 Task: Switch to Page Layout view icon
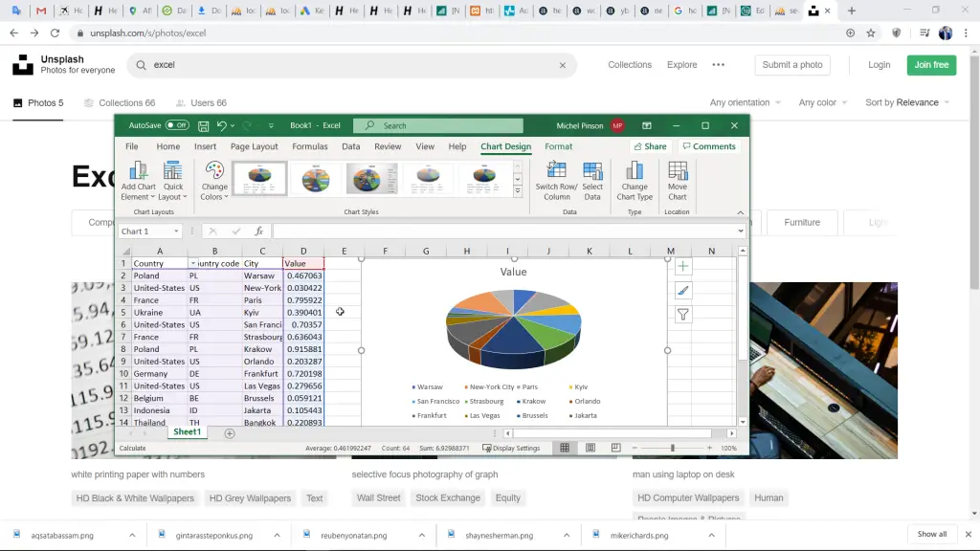[590, 448]
